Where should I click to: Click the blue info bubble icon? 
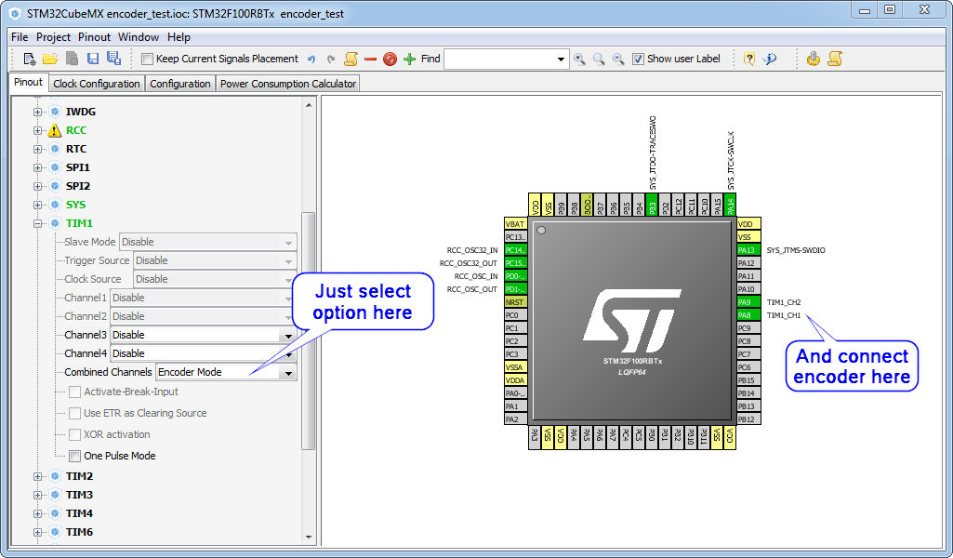pos(770,59)
